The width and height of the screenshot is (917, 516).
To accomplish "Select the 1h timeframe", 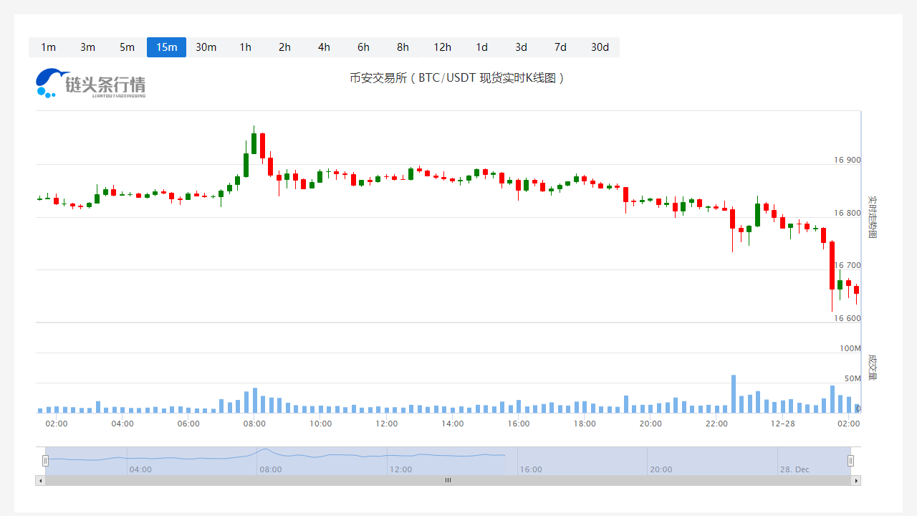I will (245, 47).
